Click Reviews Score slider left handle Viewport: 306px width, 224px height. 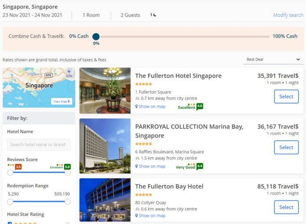click(10, 173)
